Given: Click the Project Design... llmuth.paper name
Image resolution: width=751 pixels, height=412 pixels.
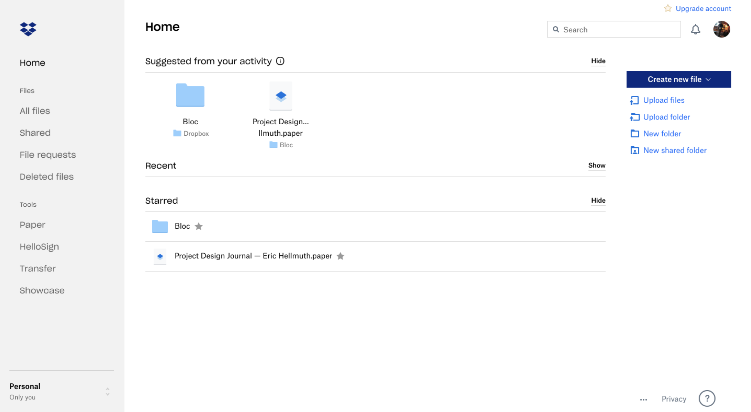Looking at the screenshot, I should 281,127.
